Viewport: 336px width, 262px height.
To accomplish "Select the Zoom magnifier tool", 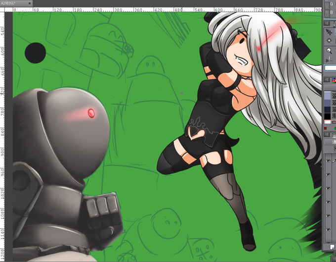I will (x=329, y=51).
